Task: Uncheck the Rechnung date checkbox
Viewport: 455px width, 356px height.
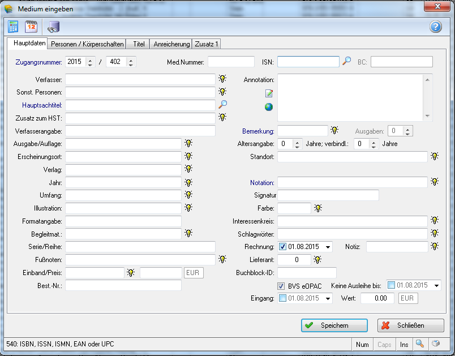Action: tap(283, 247)
